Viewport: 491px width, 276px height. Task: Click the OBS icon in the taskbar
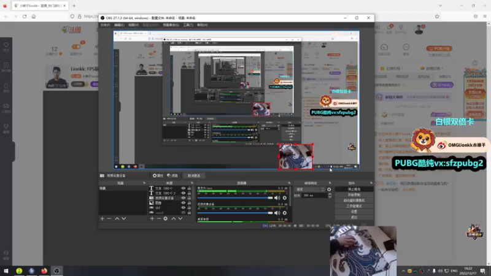(x=56, y=270)
